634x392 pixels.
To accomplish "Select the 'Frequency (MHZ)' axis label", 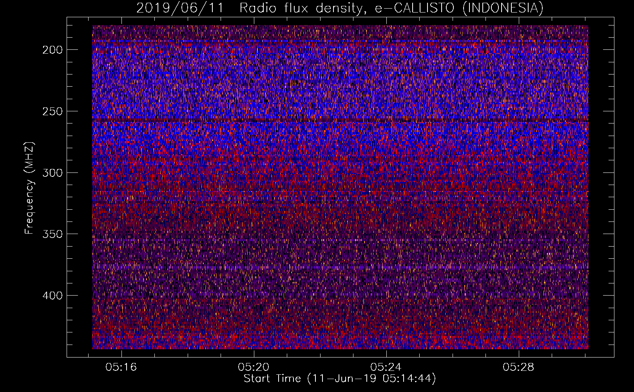I will [x=29, y=188].
